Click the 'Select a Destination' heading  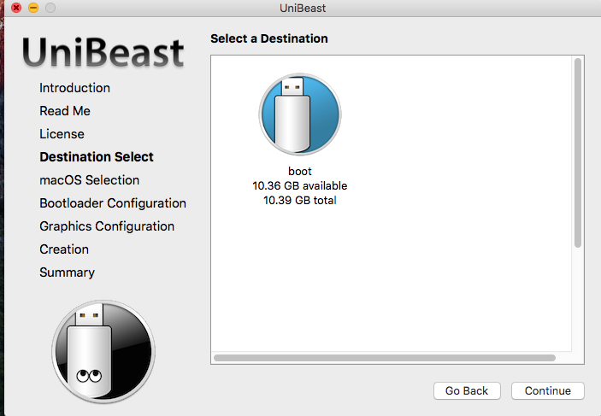click(269, 38)
